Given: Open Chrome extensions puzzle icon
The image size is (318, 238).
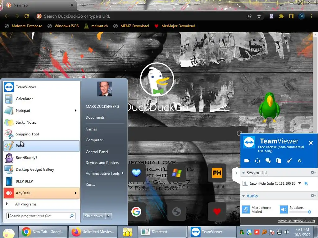Looking at the screenshot, I should coord(281,16).
